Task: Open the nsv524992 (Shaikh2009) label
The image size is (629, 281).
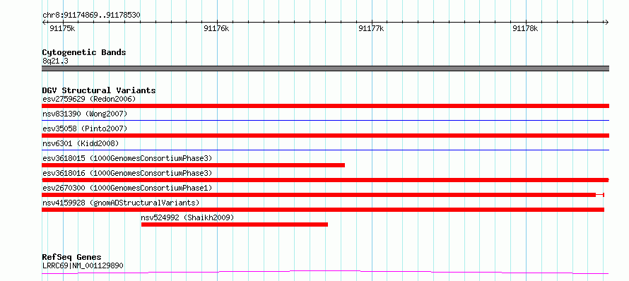Action: click(187, 217)
